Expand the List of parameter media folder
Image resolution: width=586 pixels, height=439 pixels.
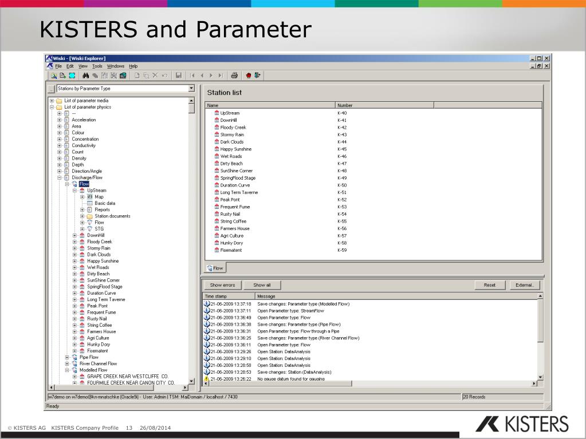(x=52, y=100)
